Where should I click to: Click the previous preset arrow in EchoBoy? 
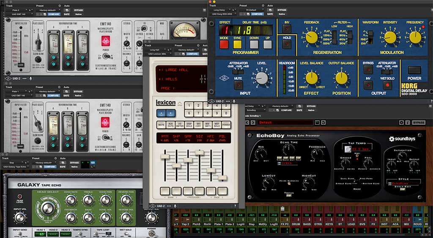pos(247,122)
